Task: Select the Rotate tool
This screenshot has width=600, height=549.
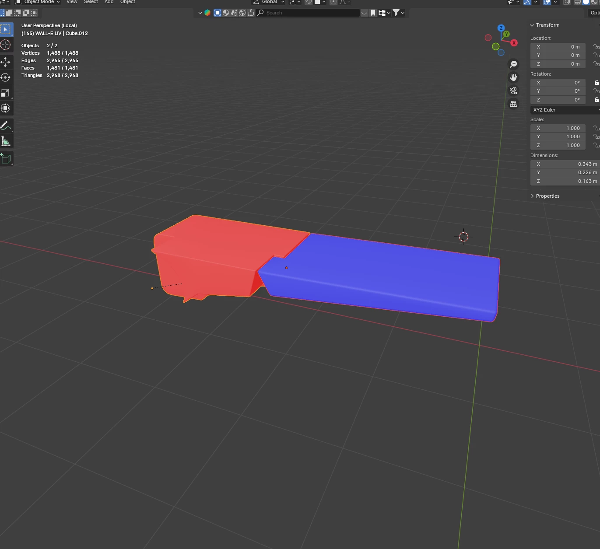Action: (6, 77)
